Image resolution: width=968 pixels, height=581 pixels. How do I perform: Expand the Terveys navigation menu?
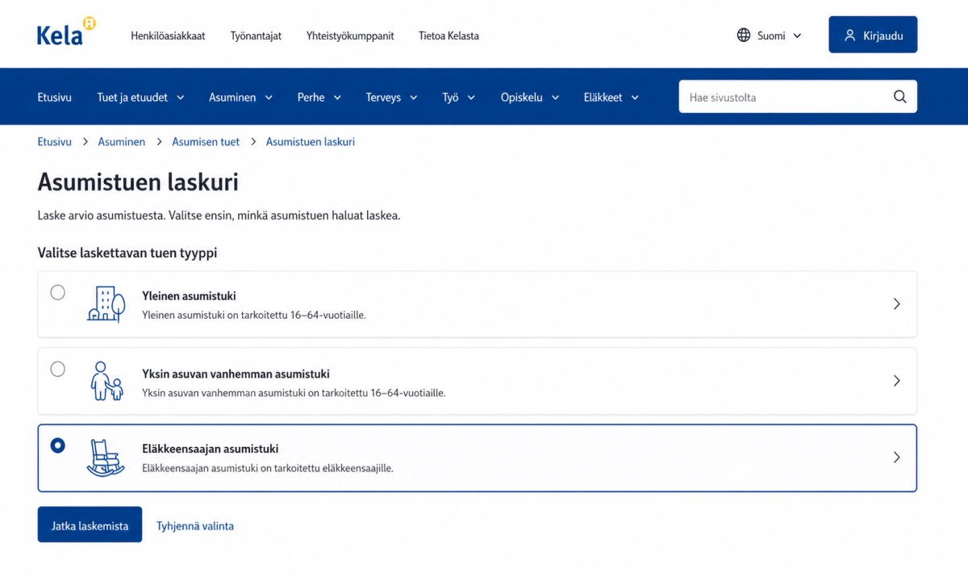(392, 98)
